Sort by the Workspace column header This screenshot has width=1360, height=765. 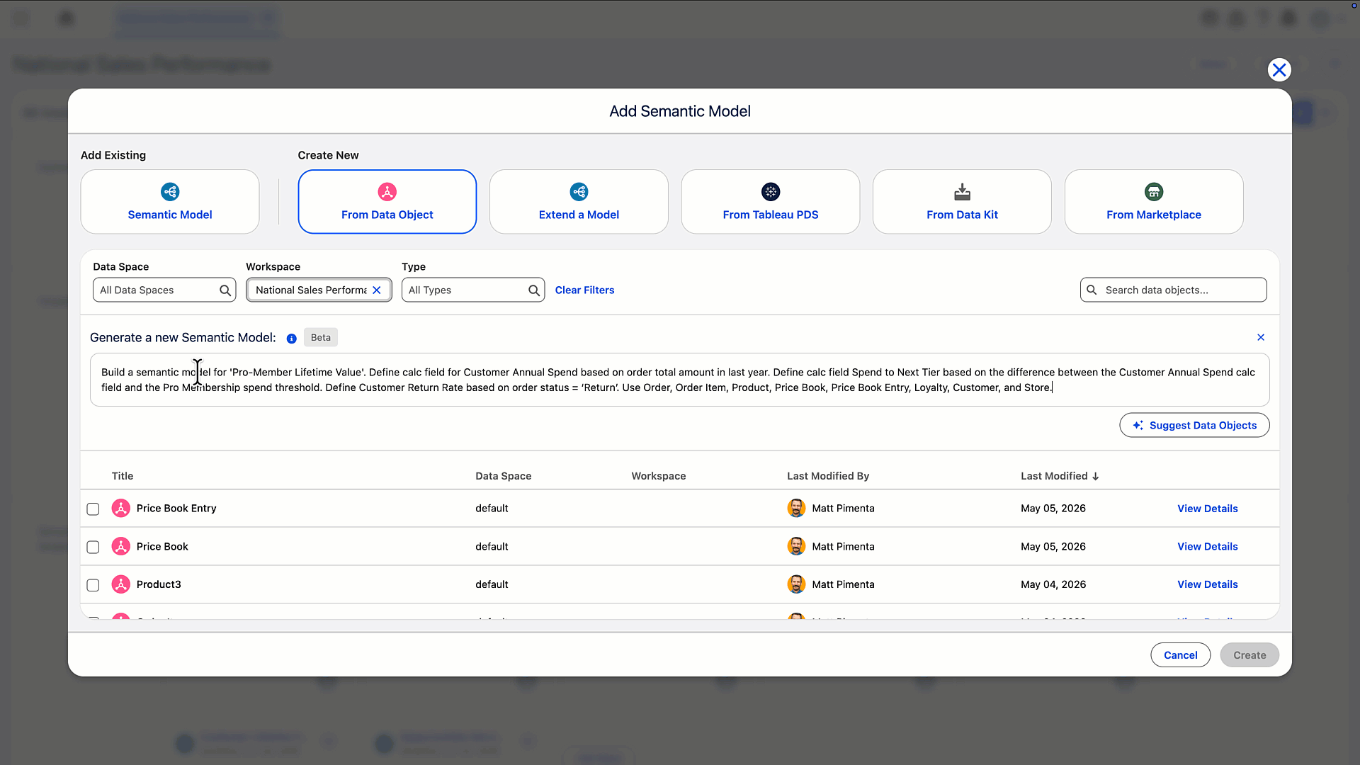click(x=659, y=476)
